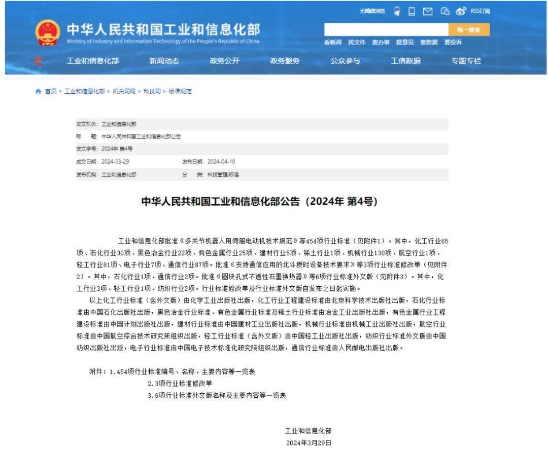Open the 新闻动态 navigation menu
Image resolution: width=548 pixels, height=453 pixels.
pyautogui.click(x=164, y=61)
